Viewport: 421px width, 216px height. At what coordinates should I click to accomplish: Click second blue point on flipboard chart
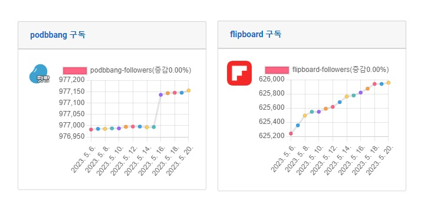point(340,102)
